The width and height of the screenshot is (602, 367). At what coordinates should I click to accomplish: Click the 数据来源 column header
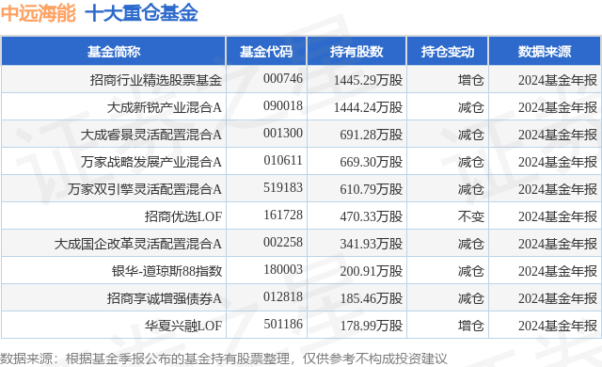pyautogui.click(x=545, y=52)
